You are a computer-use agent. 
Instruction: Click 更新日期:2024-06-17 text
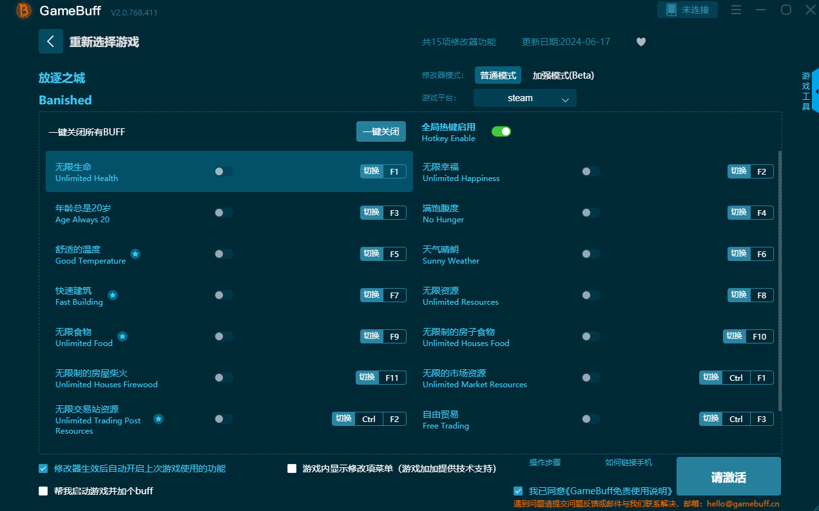(566, 42)
